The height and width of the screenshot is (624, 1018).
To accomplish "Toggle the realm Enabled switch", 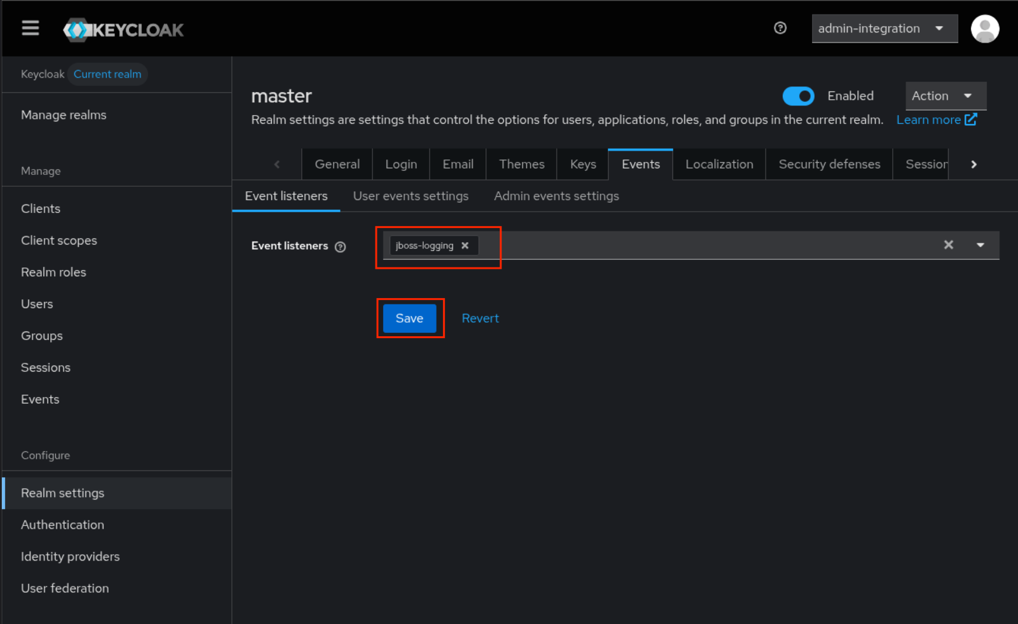I will (x=798, y=96).
